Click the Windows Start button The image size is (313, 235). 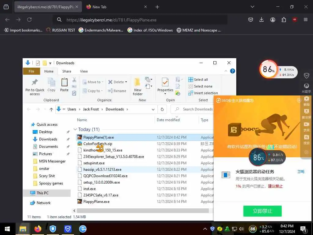(x=7, y=229)
